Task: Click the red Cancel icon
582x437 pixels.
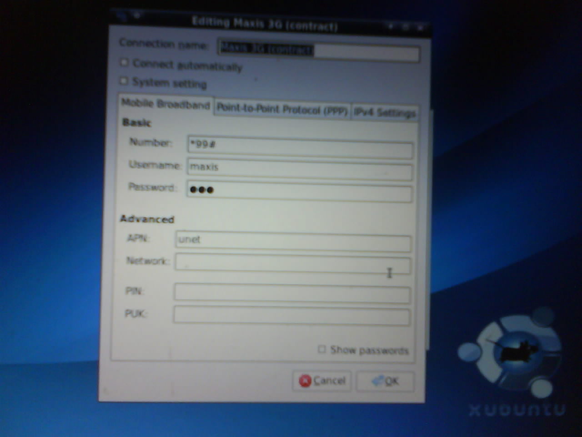Action: (x=305, y=381)
